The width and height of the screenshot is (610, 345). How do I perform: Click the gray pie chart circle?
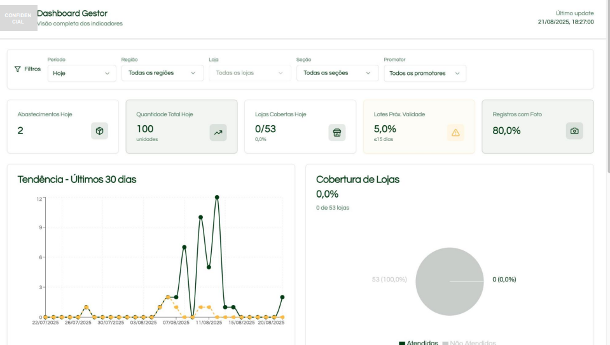449,281
